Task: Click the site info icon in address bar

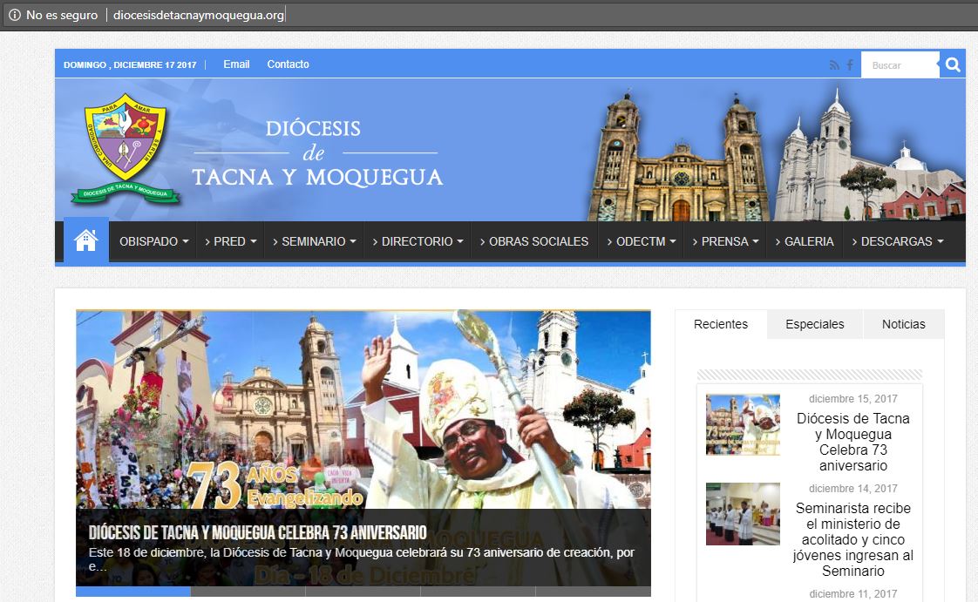Action: click(x=14, y=15)
